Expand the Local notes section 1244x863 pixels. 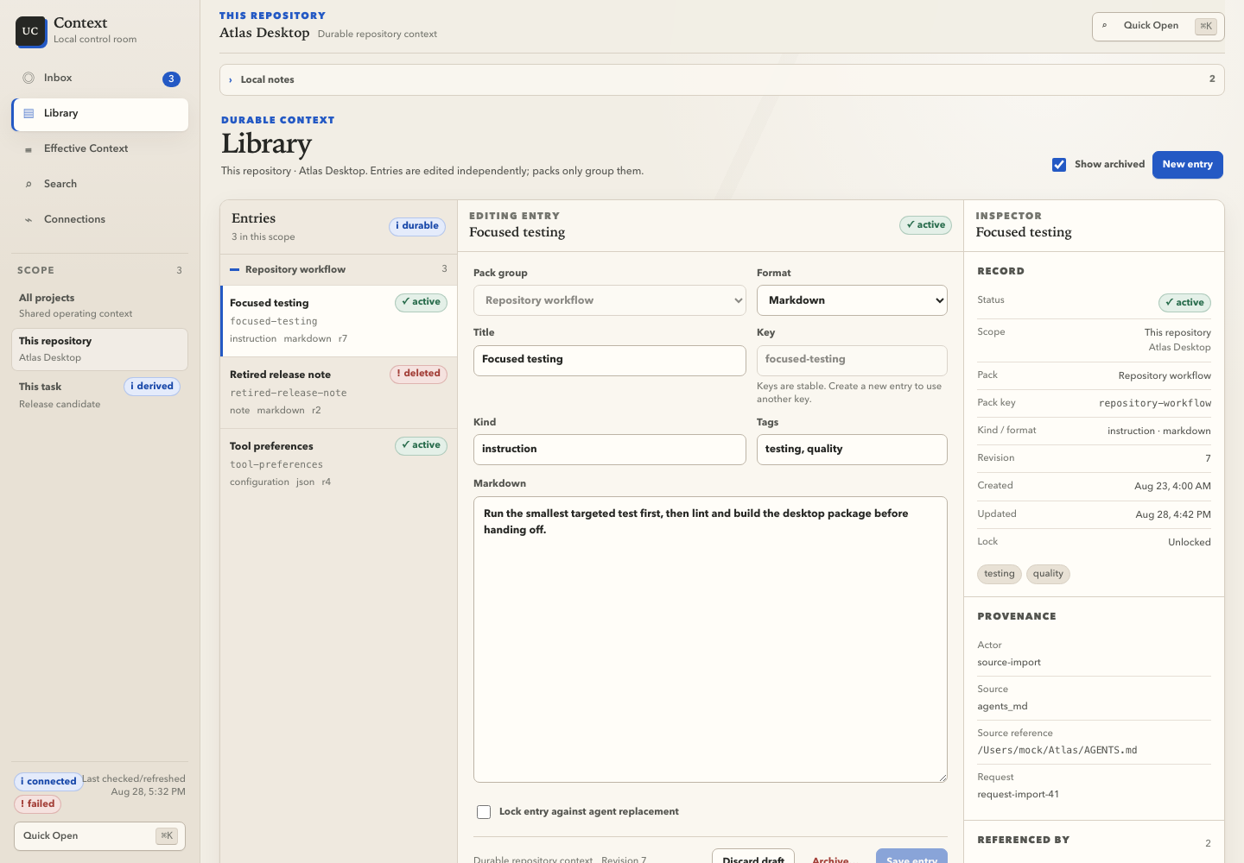pyautogui.click(x=721, y=79)
